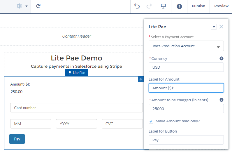Screen dimensions: 232x153
Task: Show the Currency info tooltip icon
Action: click(x=221, y=58)
